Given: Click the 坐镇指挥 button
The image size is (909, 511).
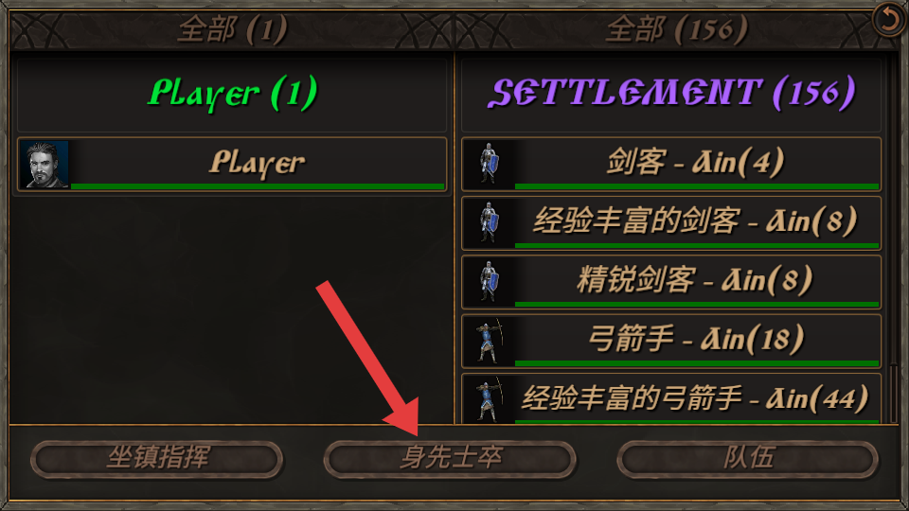Looking at the screenshot, I should coord(157,459).
